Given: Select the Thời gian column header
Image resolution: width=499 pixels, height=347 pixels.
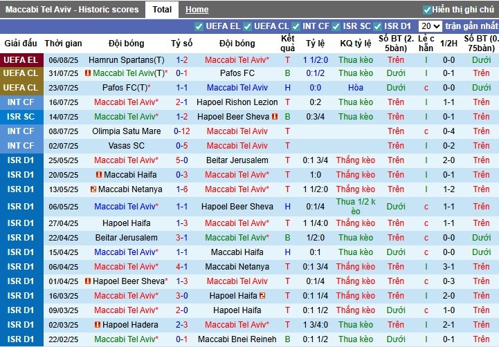Looking at the screenshot, I should tap(64, 44).
